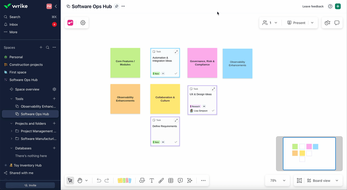This screenshot has height=190, width=347.
Task: Select the pen drawing tool
Action: click(x=161, y=181)
